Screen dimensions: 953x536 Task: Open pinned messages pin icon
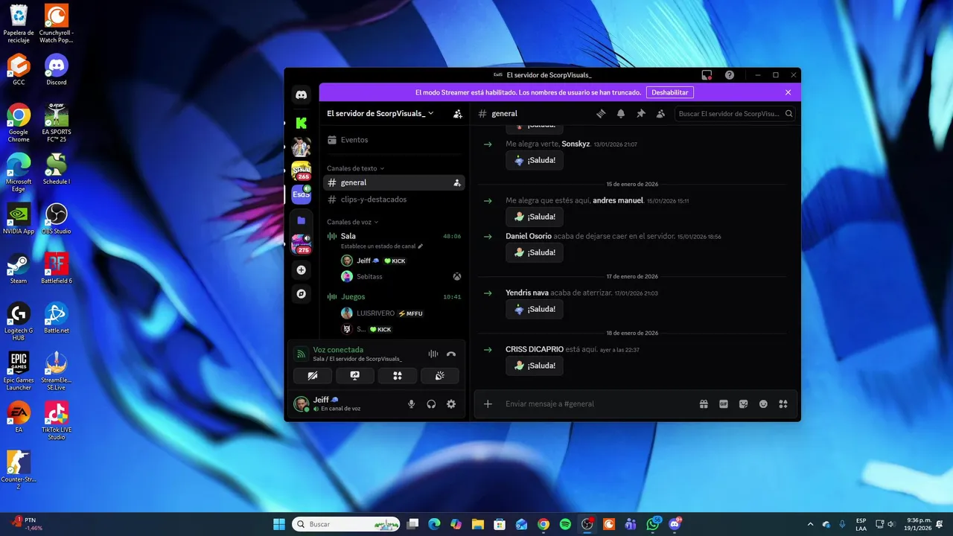point(640,114)
